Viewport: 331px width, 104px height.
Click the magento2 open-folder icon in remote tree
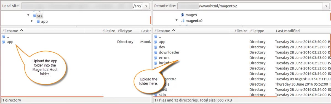[183, 21]
